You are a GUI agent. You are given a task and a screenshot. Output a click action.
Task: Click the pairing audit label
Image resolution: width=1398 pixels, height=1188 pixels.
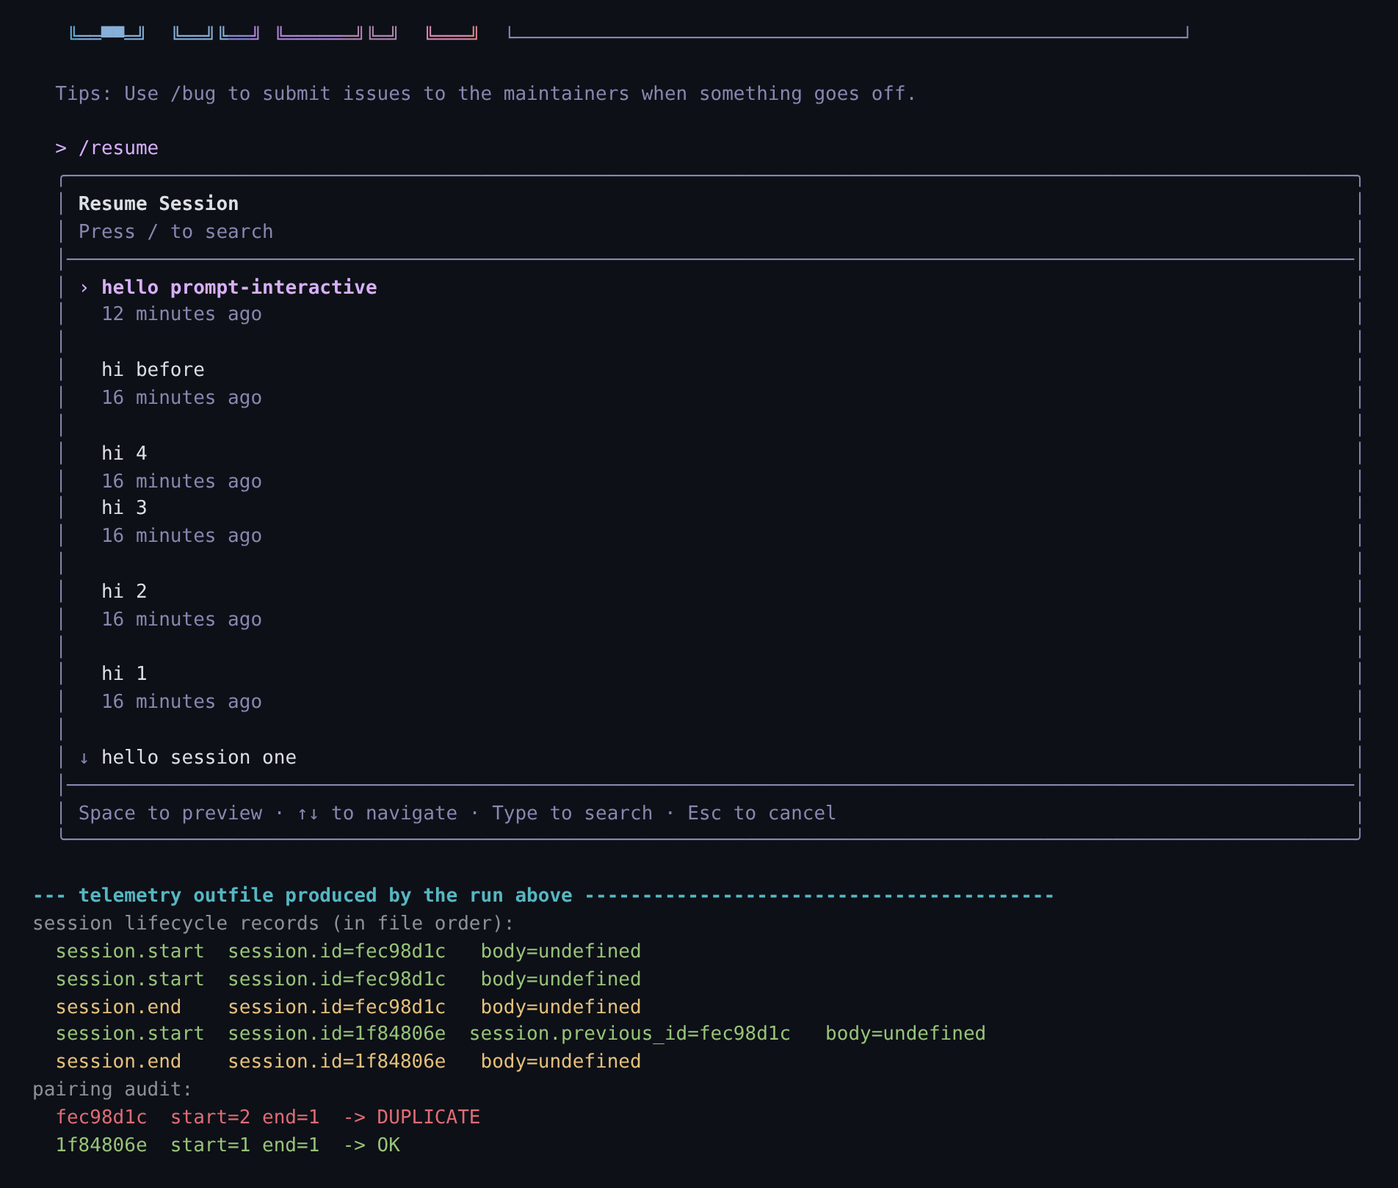(112, 1090)
